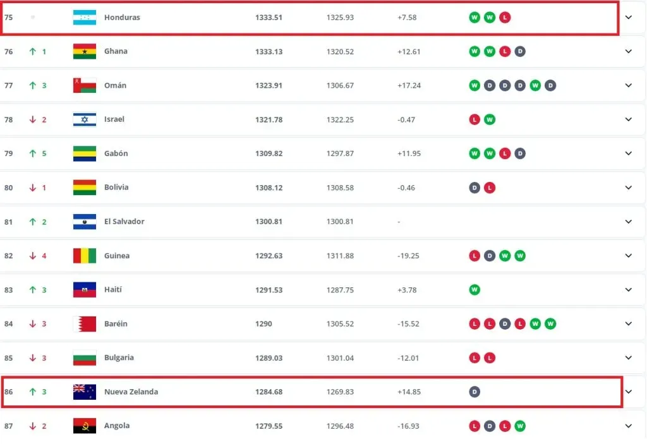Viewport: 647px width, 444px height.
Task: Open the Guinea team link
Action: [117, 256]
